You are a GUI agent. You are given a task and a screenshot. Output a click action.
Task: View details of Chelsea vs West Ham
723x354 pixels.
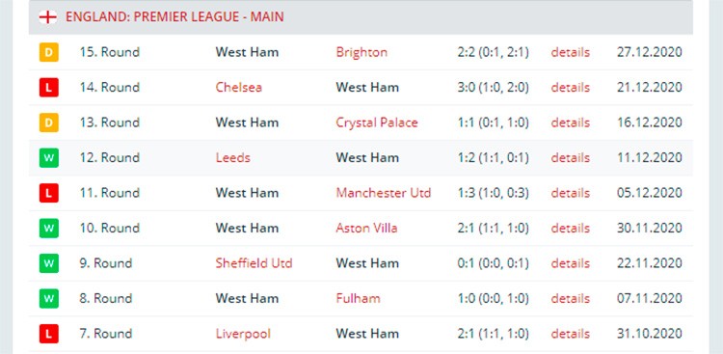click(x=571, y=87)
